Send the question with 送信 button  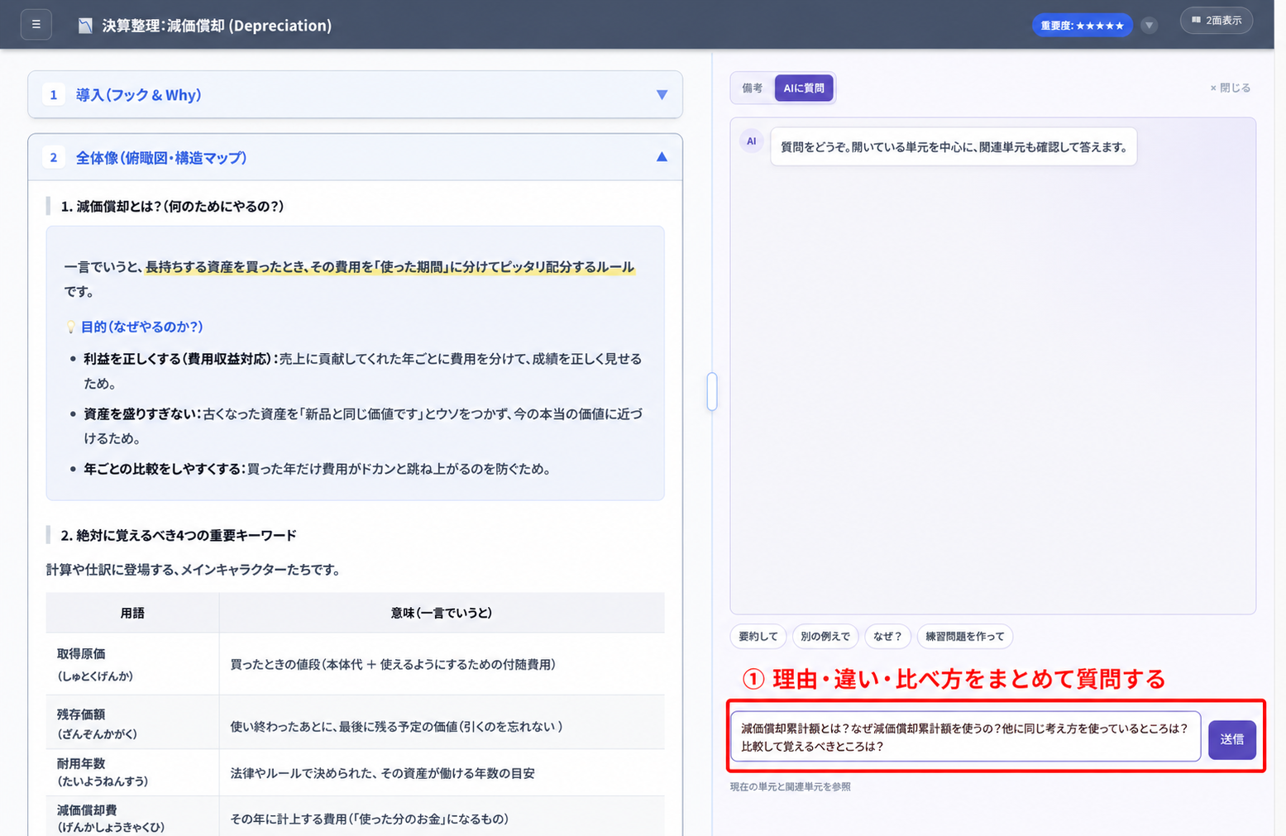(x=1231, y=739)
